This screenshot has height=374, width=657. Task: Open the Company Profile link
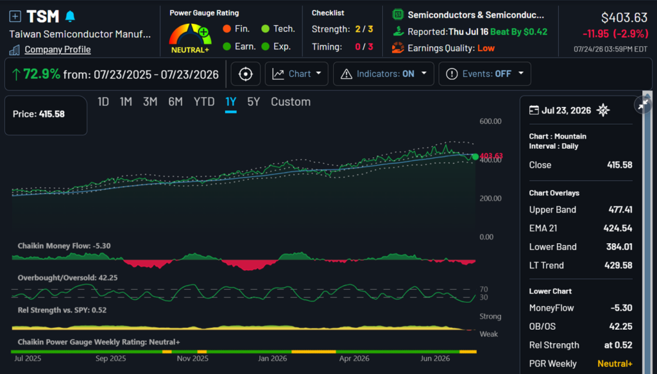coord(57,49)
